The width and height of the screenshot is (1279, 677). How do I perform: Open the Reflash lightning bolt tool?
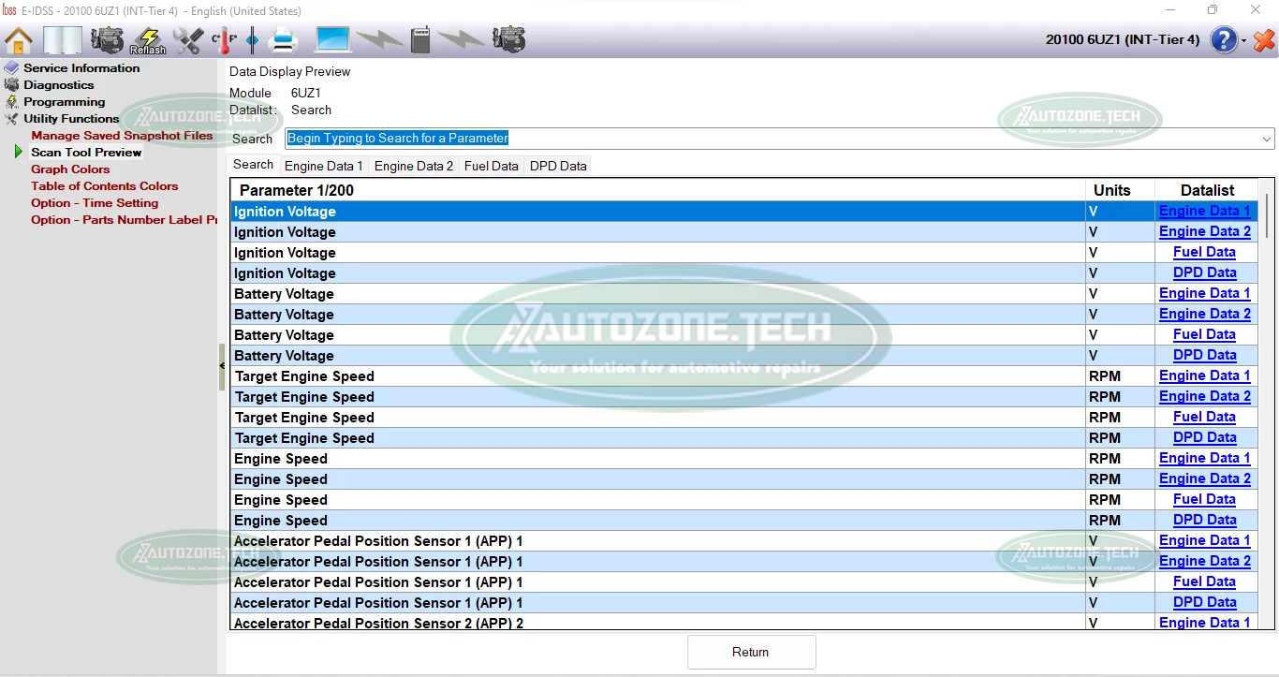[148, 40]
